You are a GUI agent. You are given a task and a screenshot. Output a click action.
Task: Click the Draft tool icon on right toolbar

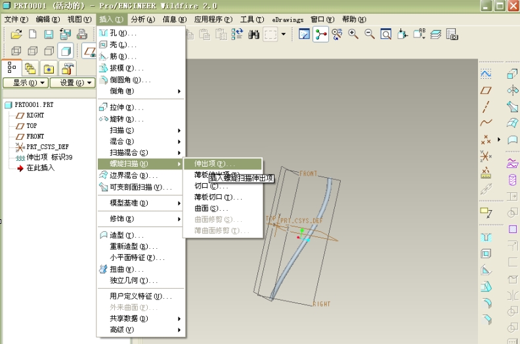tap(486, 287)
